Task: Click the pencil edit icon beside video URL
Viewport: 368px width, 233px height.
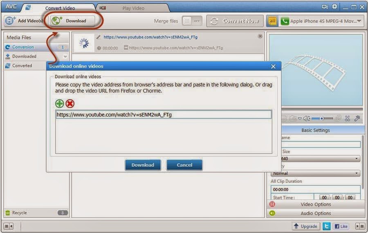Action: pyautogui.click(x=99, y=37)
